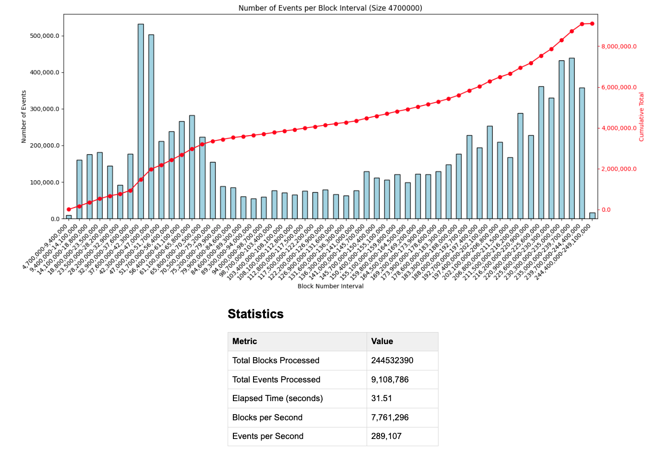Select the 'Metric' table column header
The image size is (658, 450).
coord(244,341)
